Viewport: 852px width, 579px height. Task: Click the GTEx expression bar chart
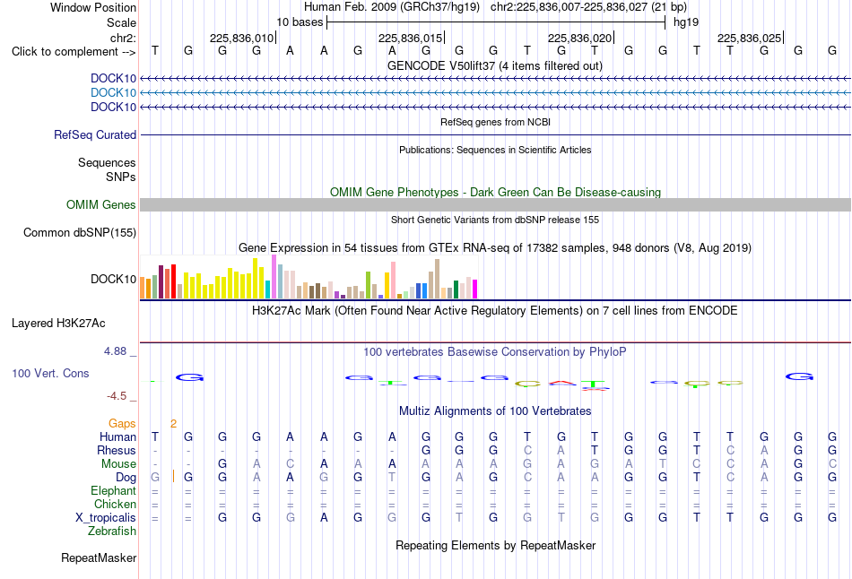[x=309, y=278]
